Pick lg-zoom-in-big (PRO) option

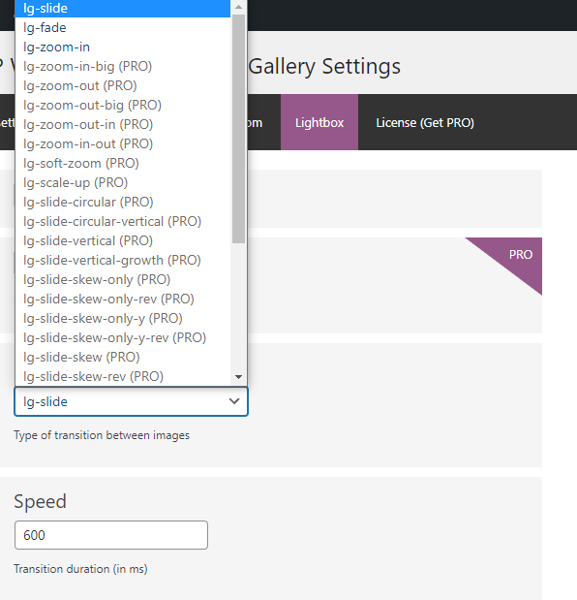[x=123, y=67]
